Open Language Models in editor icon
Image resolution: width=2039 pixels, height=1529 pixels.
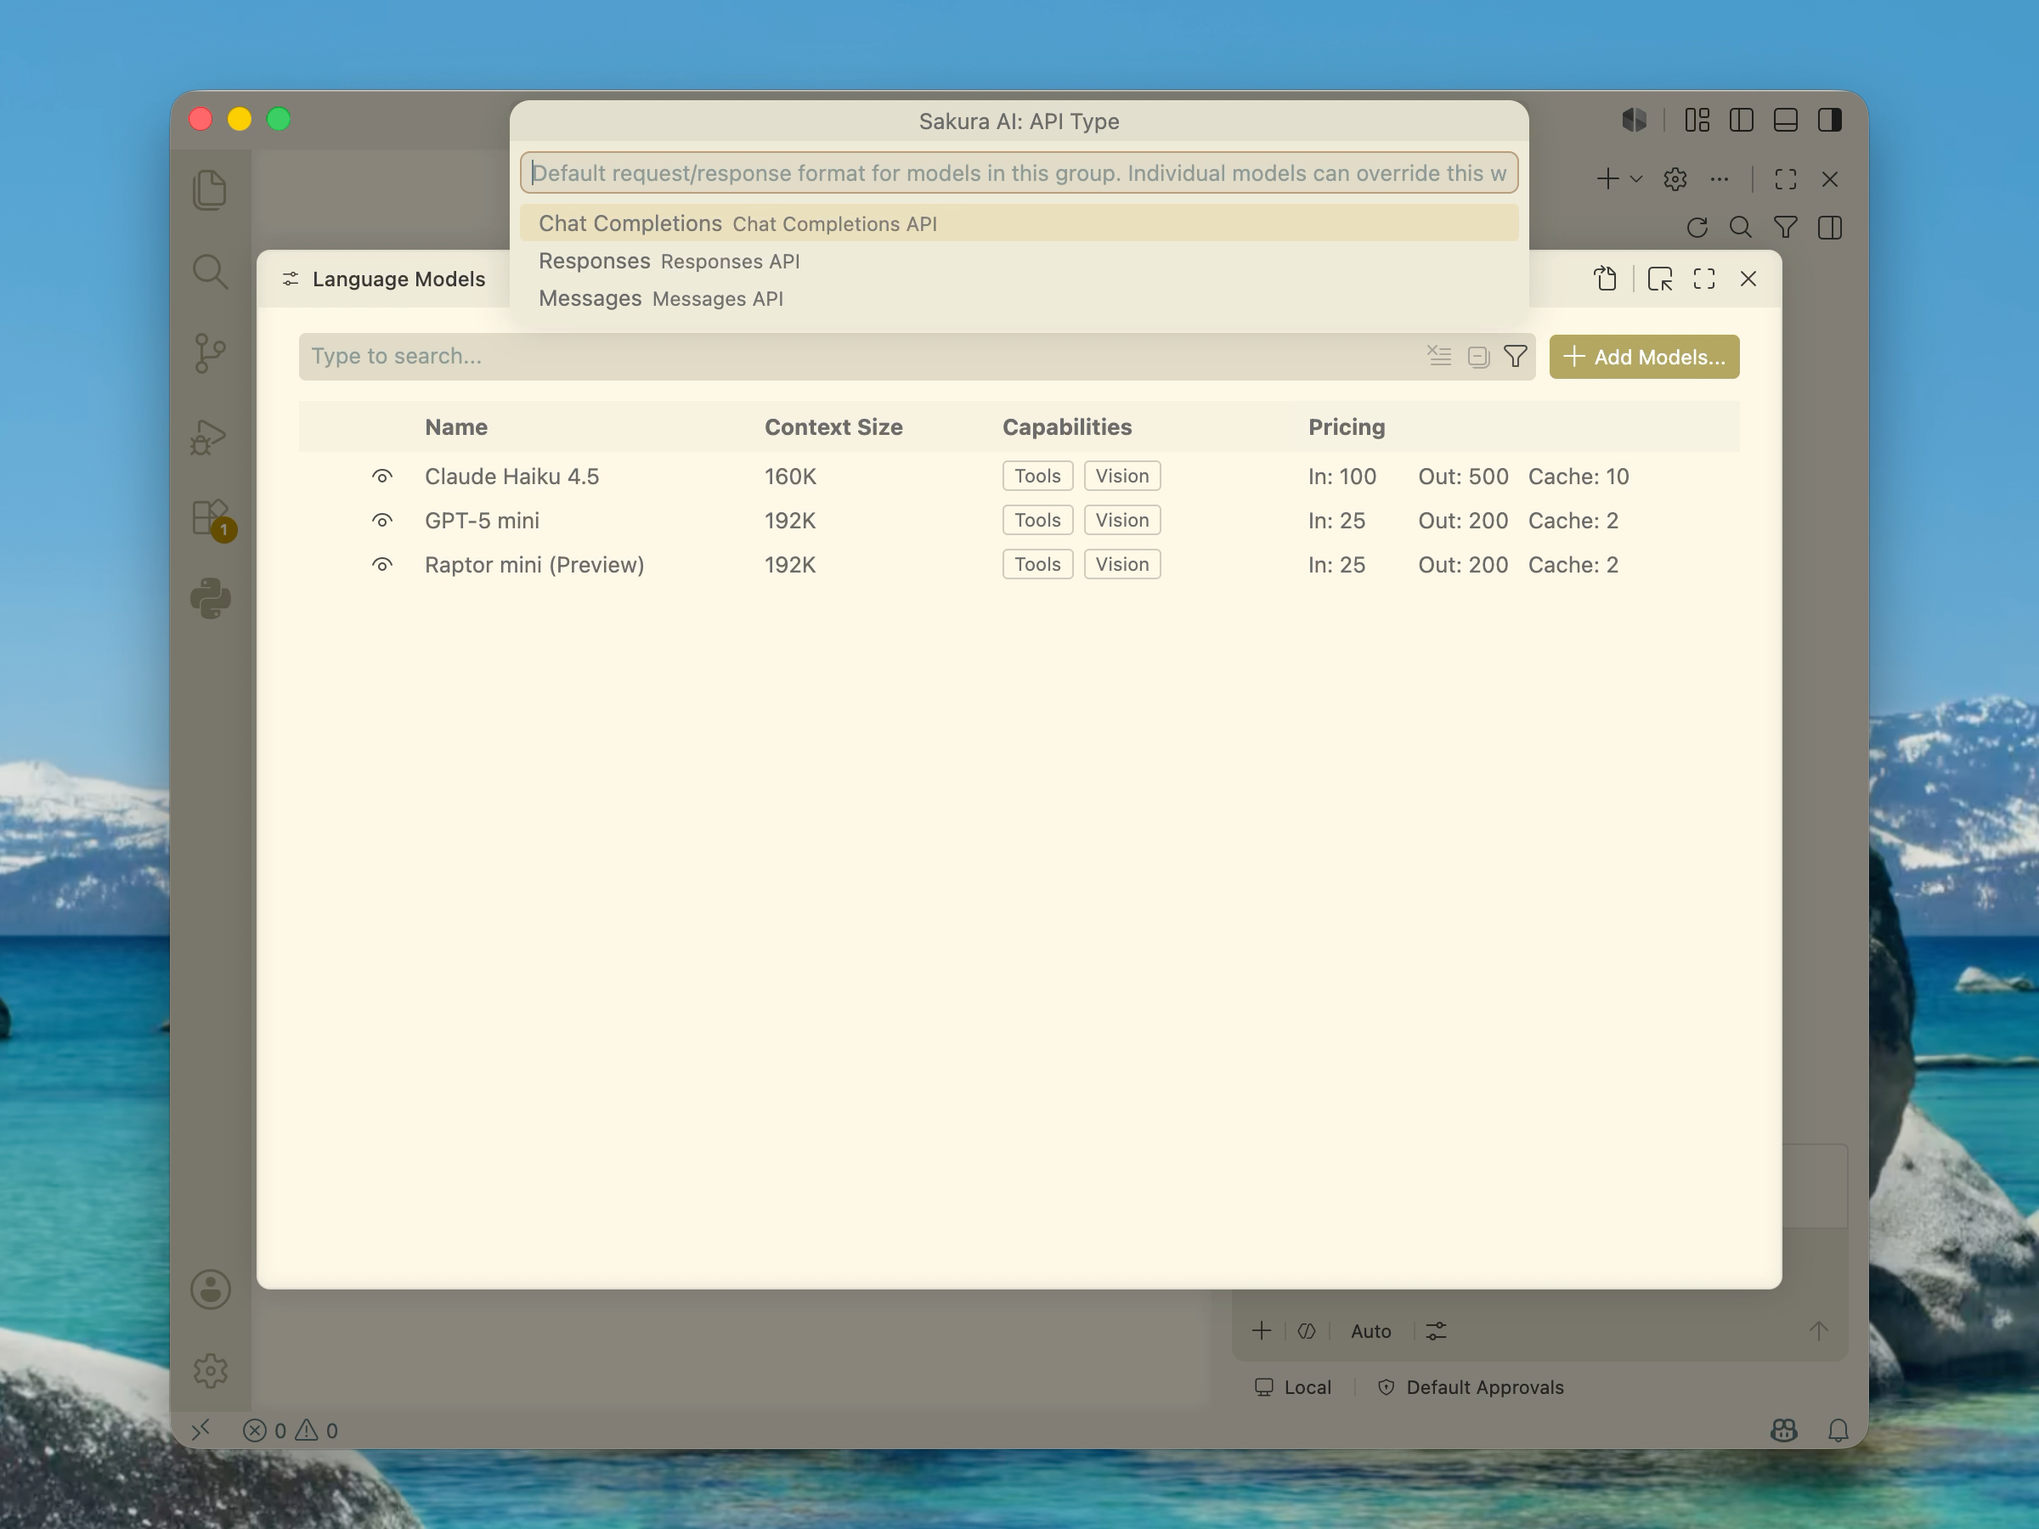1660,279
